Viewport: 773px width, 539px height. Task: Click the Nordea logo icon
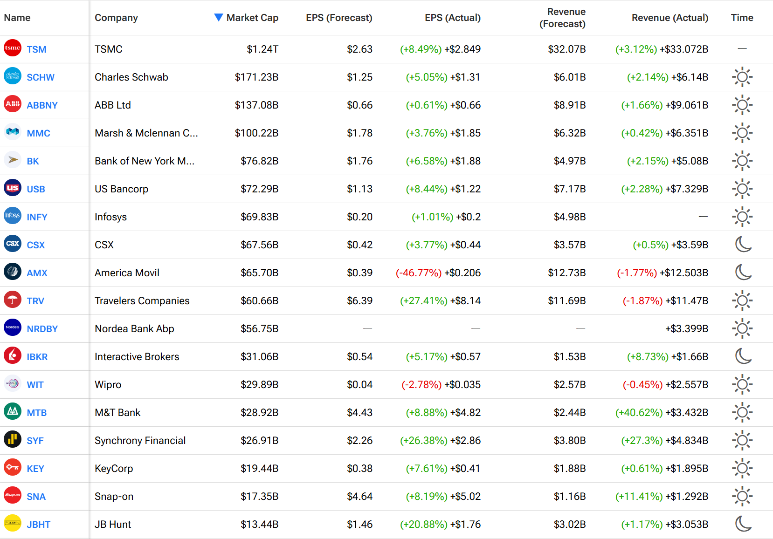click(x=13, y=327)
